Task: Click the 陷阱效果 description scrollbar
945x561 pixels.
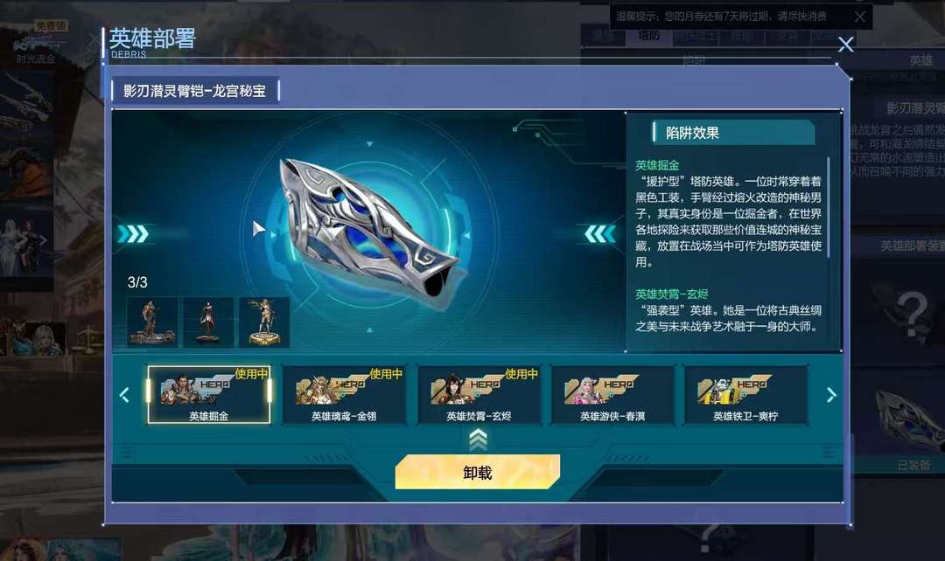Action: 829,207
